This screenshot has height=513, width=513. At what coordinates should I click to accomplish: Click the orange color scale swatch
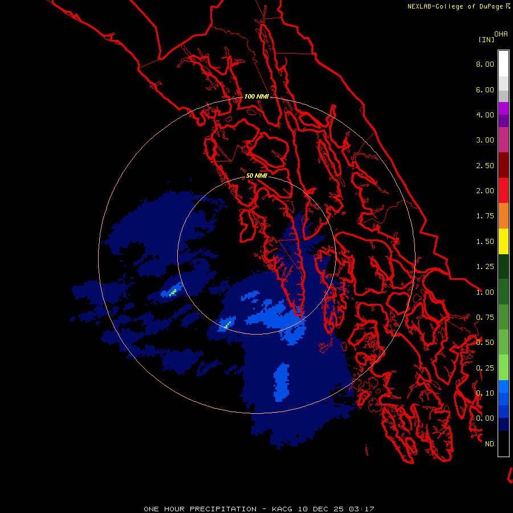[x=503, y=215]
